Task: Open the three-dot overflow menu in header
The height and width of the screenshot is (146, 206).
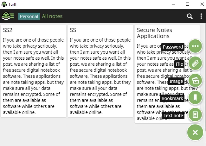Action: pyautogui.click(x=201, y=16)
